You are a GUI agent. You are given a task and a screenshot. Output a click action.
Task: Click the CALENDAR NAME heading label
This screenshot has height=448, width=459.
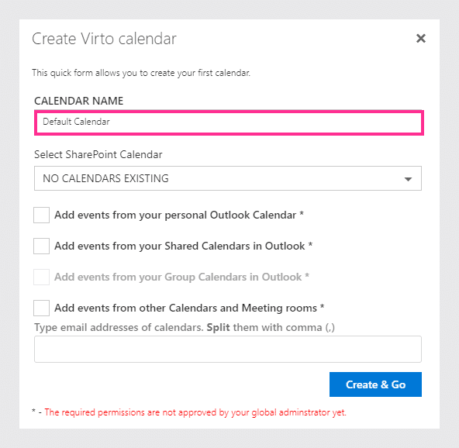tap(79, 101)
